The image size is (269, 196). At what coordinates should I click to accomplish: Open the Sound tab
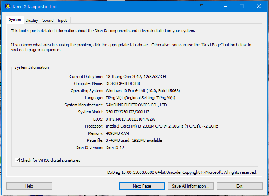coord(48,20)
